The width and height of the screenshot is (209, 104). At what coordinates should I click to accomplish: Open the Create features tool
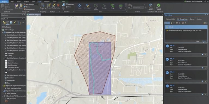[49, 5]
